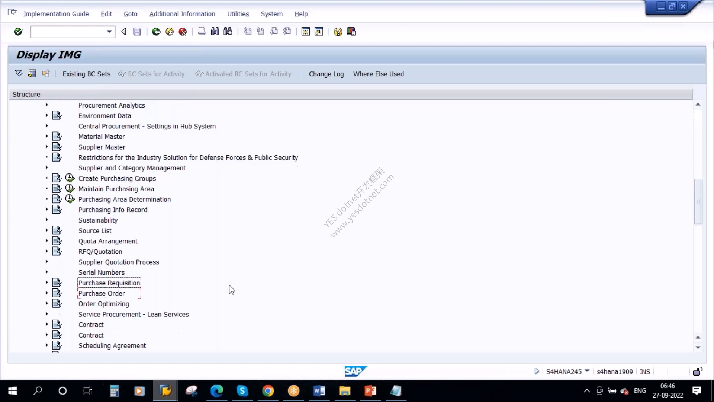Click the Existing BC Sets button
The height and width of the screenshot is (402, 714).
coord(87,74)
